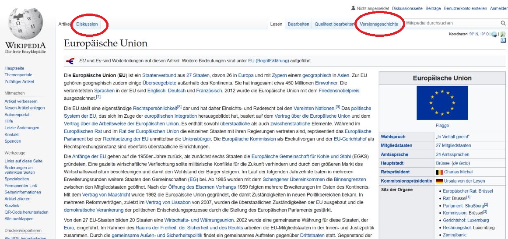Open Zufälliger Artikel in the sidebar
Screen dimensions: 508x239
(19, 81)
